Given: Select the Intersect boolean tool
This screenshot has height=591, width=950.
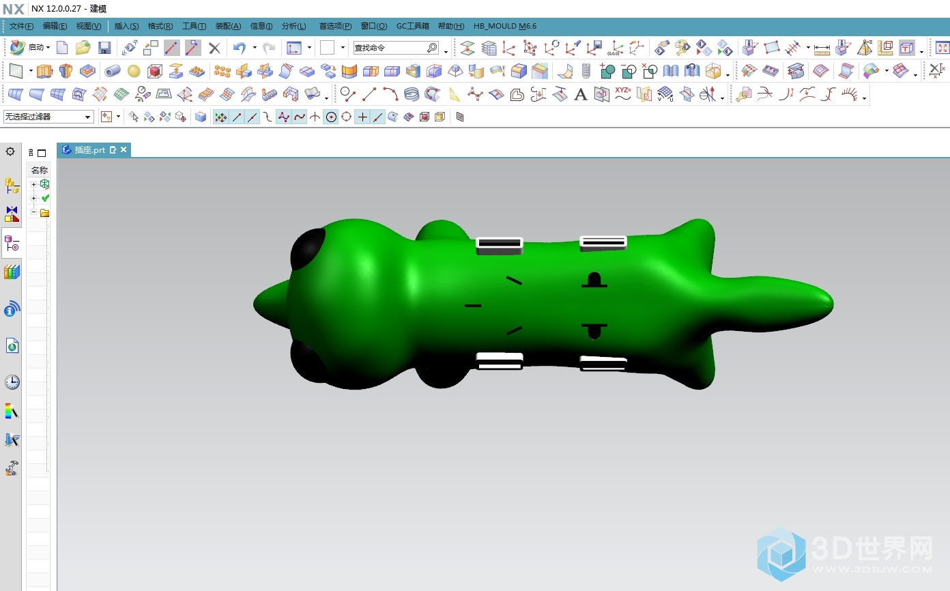Looking at the screenshot, I should click(650, 71).
